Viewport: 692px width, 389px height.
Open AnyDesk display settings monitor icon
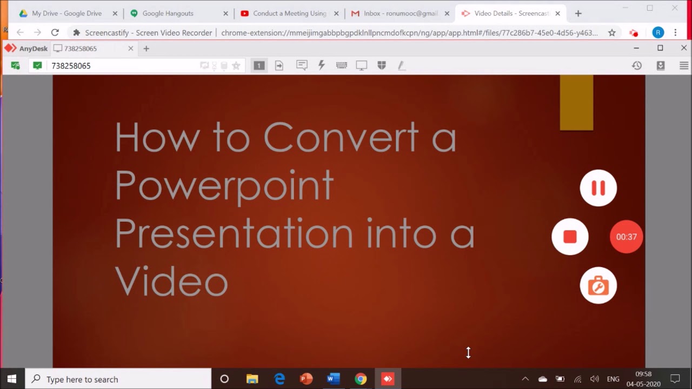coord(362,65)
